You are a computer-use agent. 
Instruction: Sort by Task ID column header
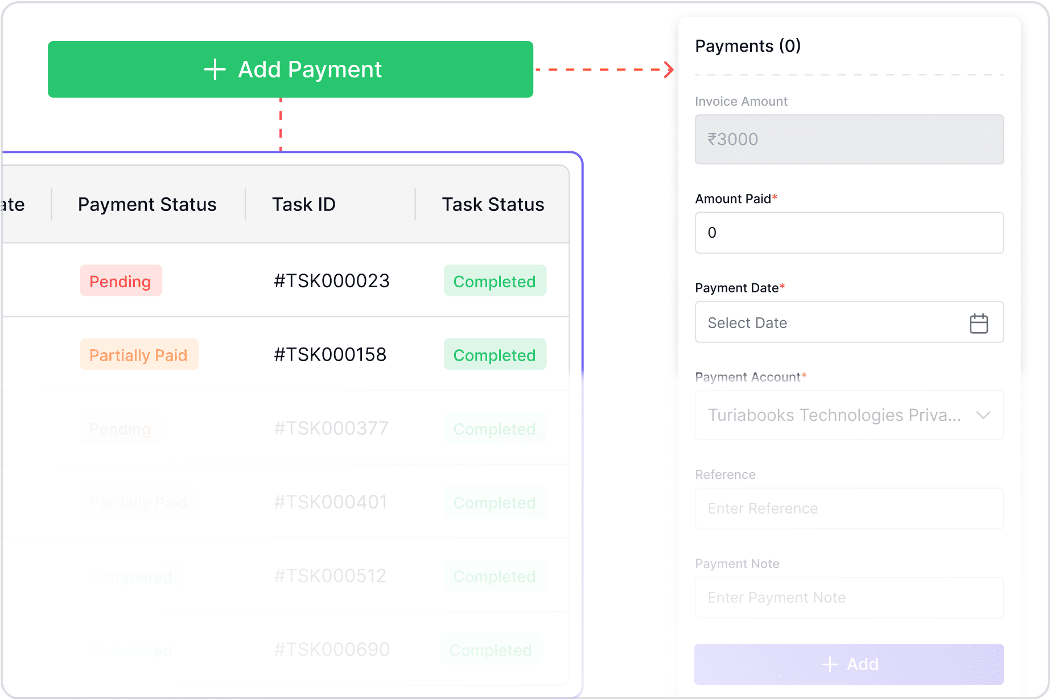click(304, 204)
